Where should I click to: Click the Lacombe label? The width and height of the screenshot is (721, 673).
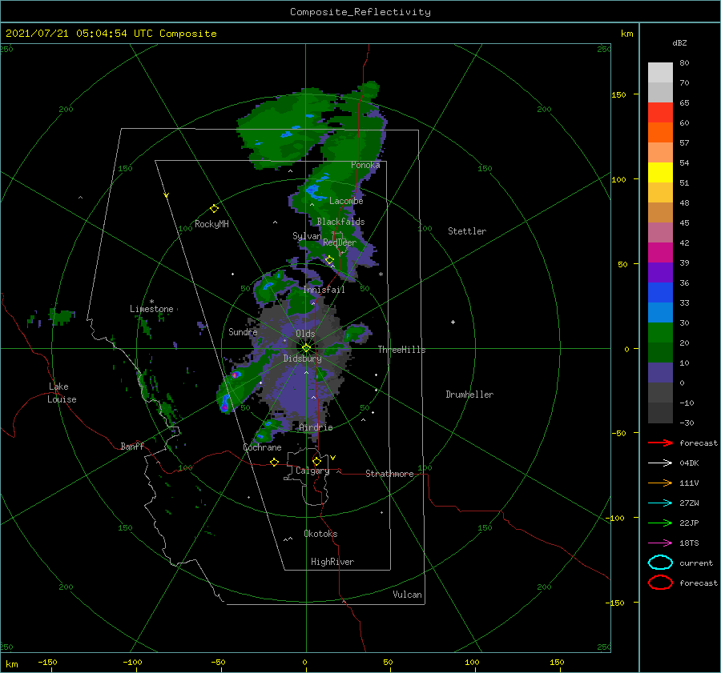346,201
